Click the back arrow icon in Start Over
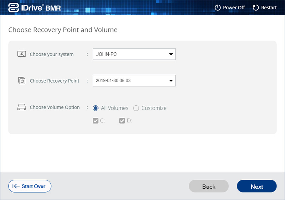This screenshot has width=285, height=200. (x=16, y=186)
